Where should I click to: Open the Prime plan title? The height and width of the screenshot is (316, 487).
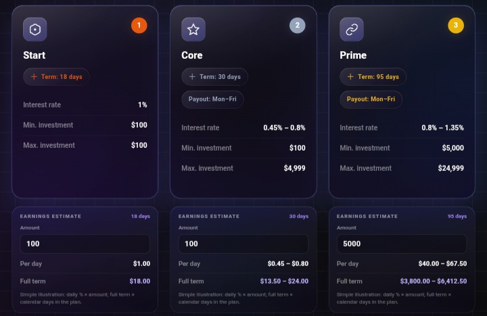pos(353,55)
